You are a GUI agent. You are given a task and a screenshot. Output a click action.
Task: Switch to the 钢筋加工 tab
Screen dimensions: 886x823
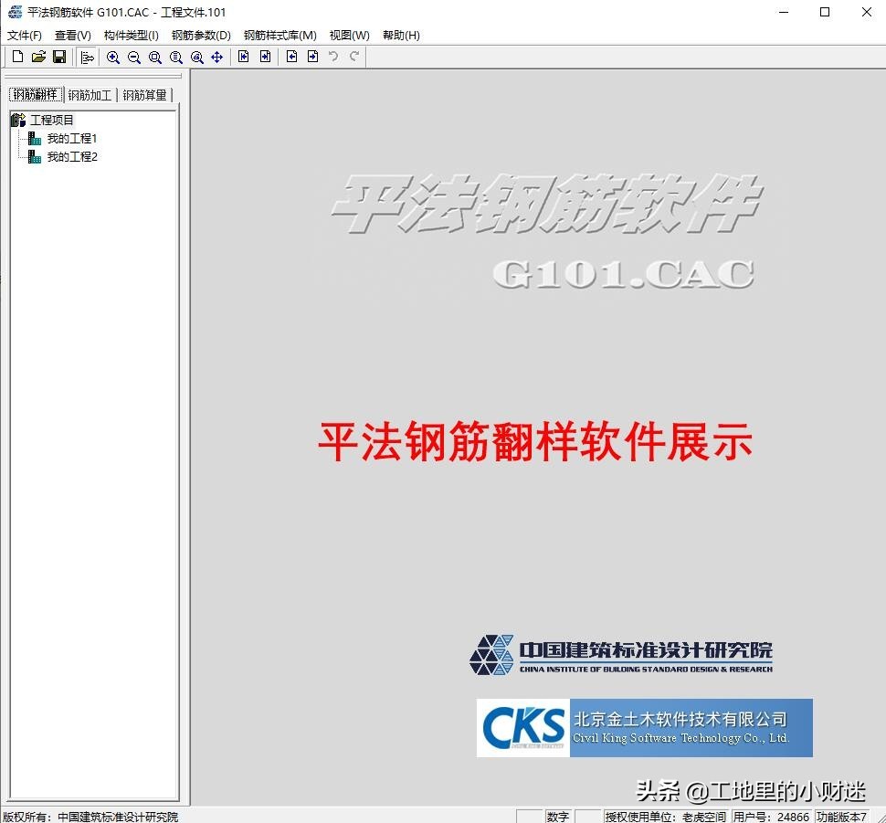pos(90,95)
